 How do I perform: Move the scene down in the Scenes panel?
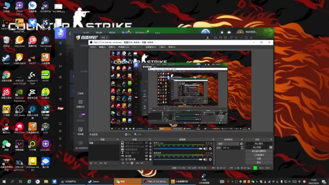105,163
